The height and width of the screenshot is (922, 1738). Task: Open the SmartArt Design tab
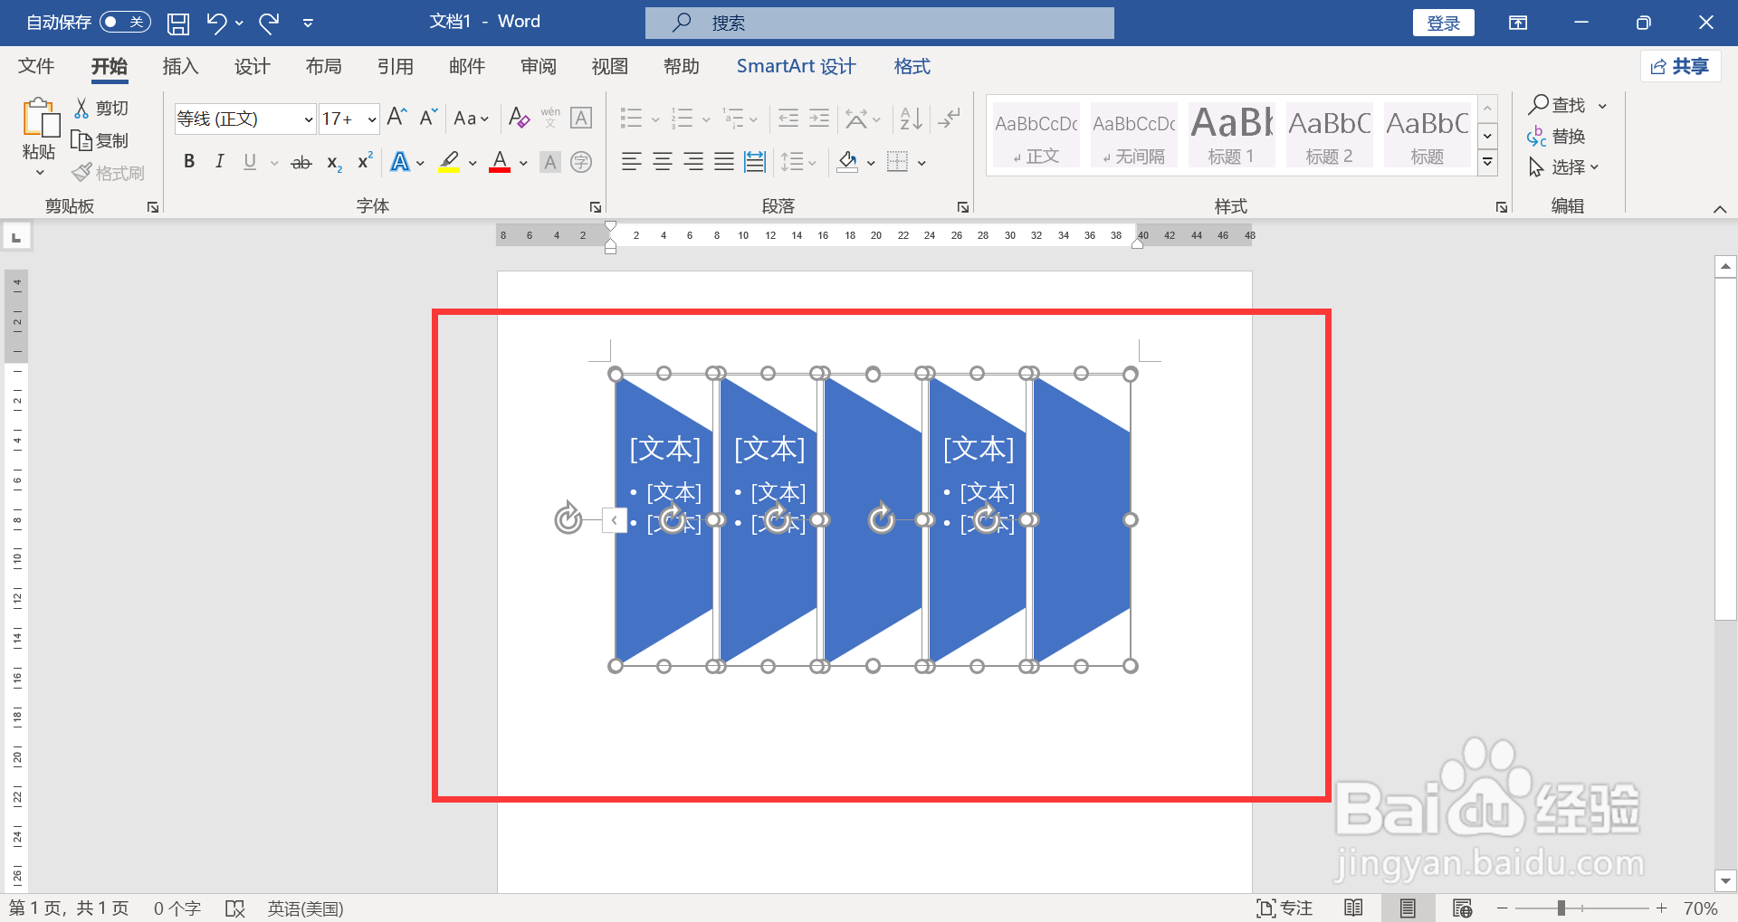(x=796, y=66)
